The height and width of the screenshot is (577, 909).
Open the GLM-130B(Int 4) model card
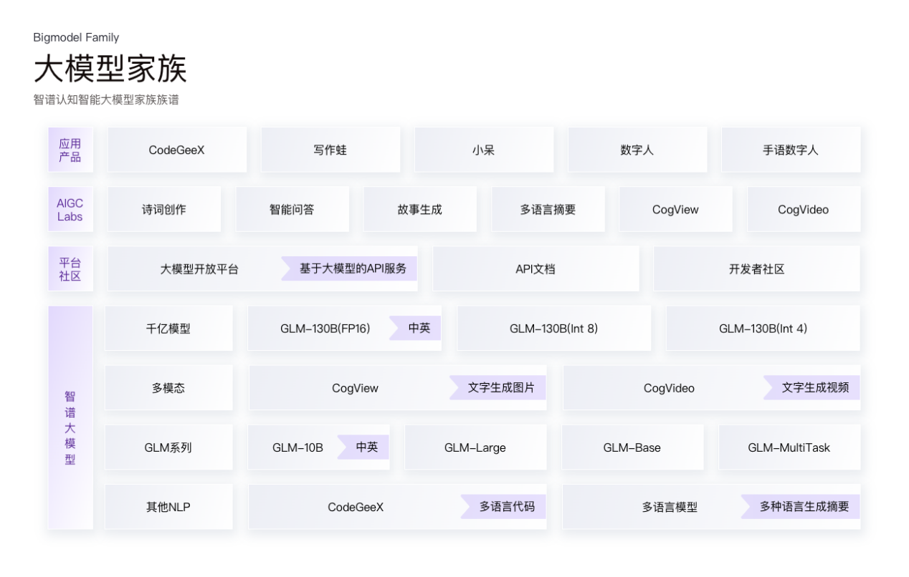pos(763,329)
